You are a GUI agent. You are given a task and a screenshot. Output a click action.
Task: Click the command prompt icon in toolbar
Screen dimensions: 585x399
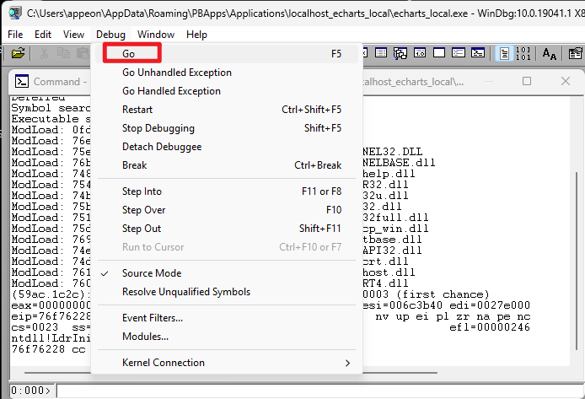click(x=478, y=53)
